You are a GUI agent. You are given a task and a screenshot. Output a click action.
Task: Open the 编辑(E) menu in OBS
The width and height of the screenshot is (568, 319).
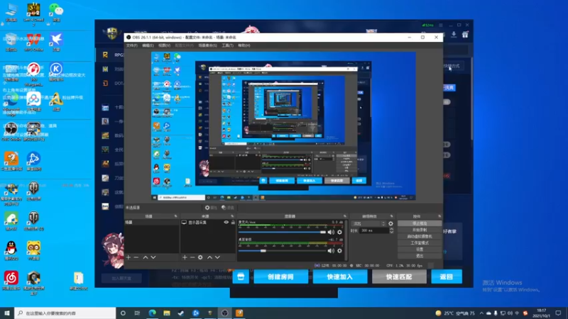click(148, 45)
